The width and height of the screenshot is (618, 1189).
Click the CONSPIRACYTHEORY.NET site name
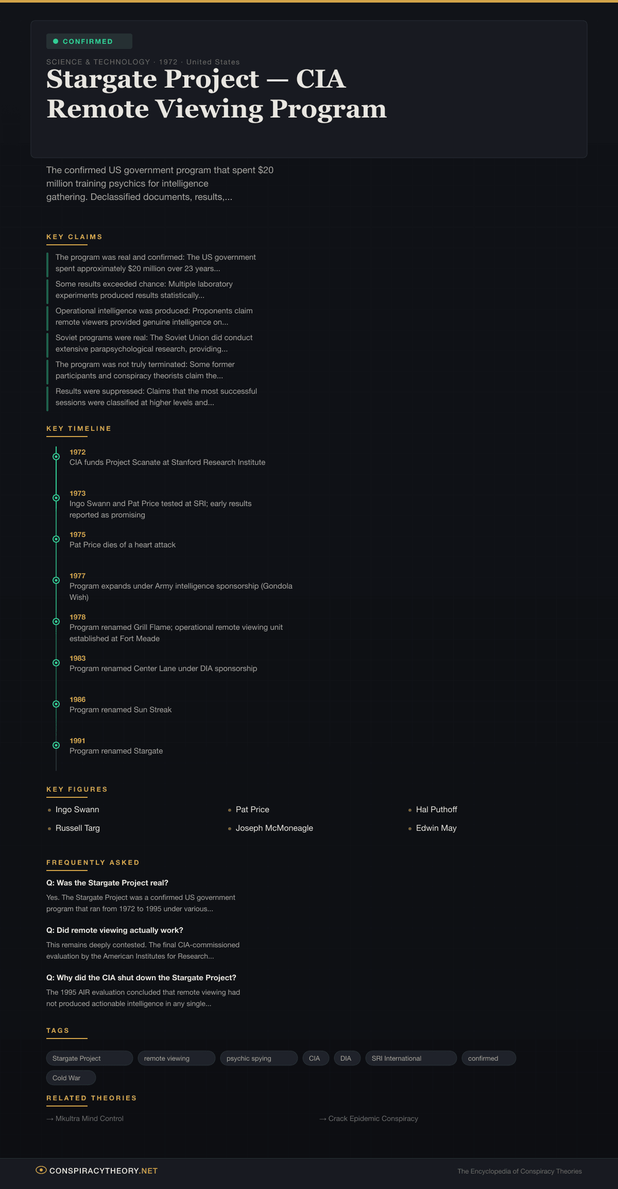coord(104,1171)
